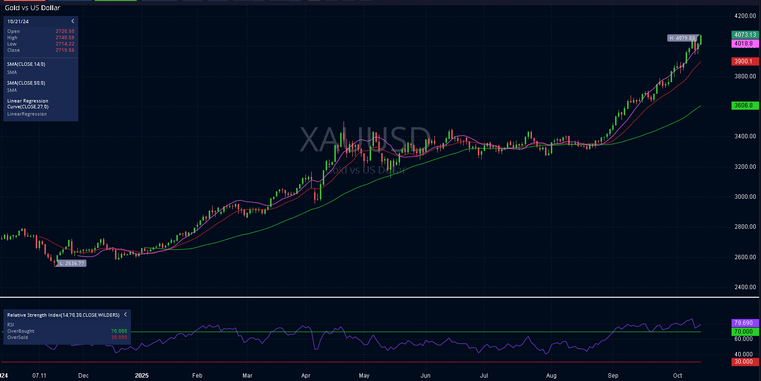This screenshot has width=761, height=381.
Task: Click the 2025 label on time axis
Action: point(142,376)
